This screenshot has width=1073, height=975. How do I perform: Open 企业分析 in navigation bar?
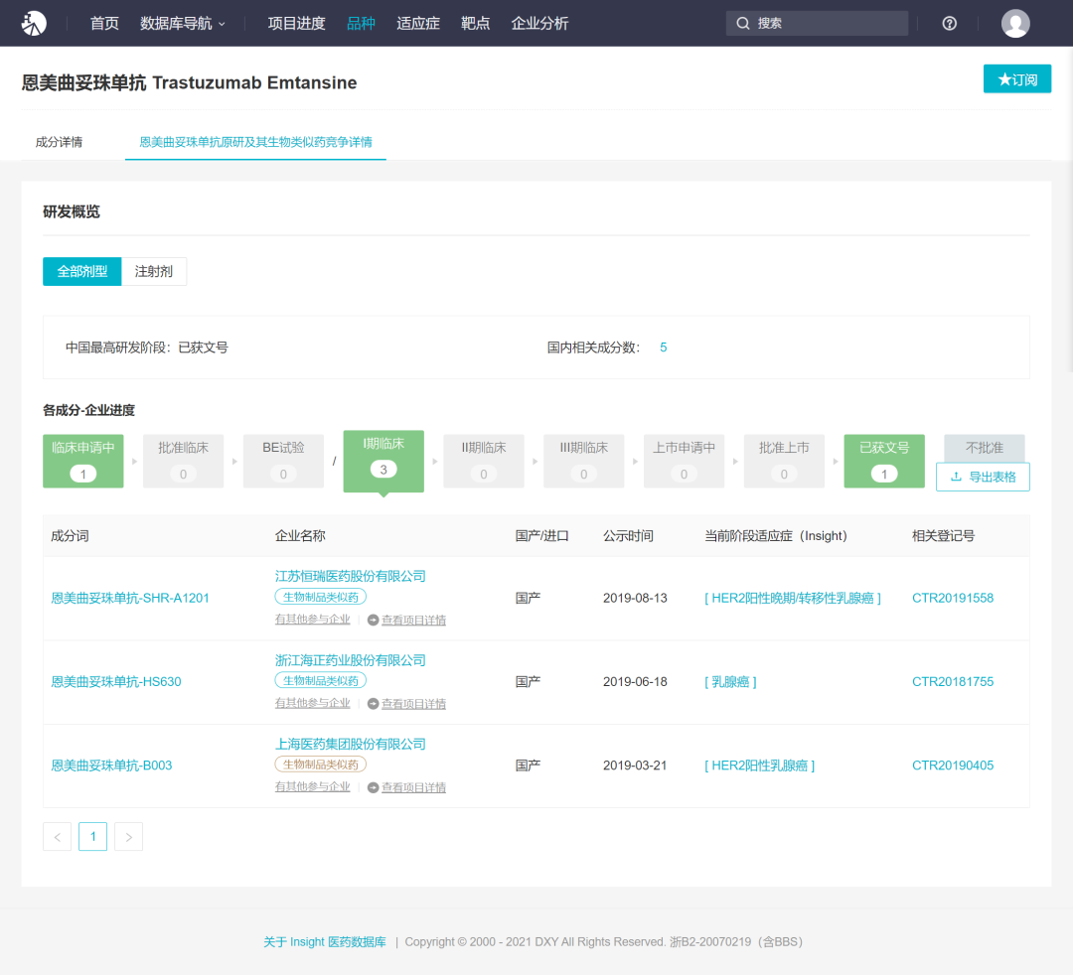(x=539, y=23)
